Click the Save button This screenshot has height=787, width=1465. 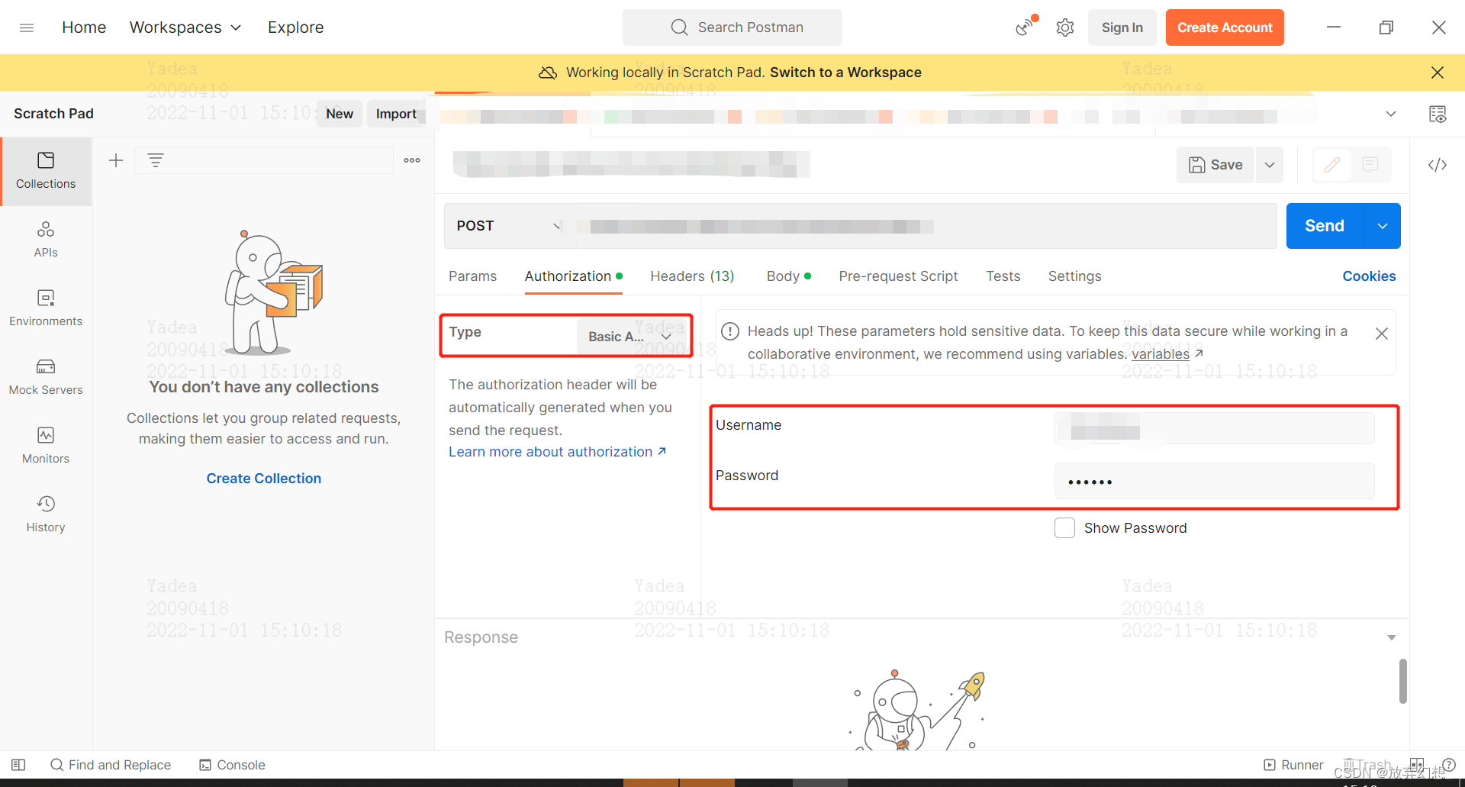pyautogui.click(x=1215, y=165)
